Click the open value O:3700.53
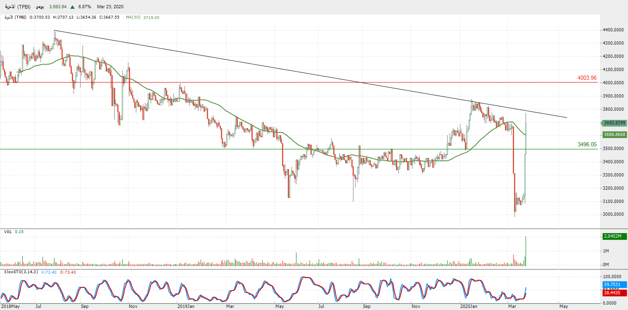Screen dimensions: 628x310 (x=40, y=17)
